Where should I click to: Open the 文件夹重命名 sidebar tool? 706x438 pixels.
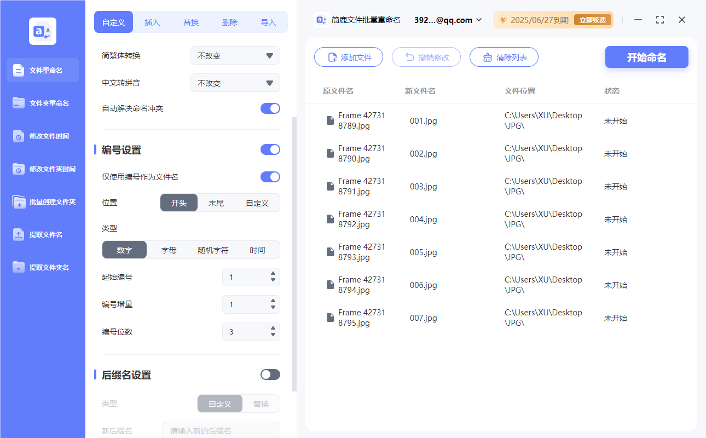[x=42, y=103]
